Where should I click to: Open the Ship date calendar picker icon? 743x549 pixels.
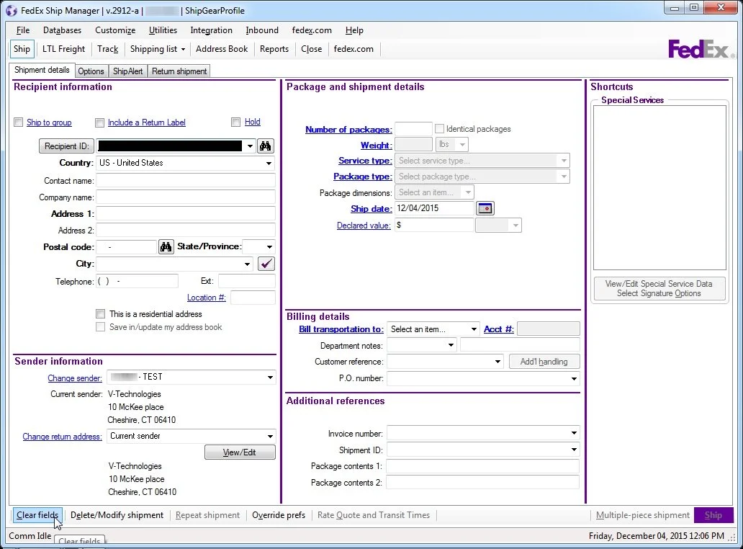tap(485, 208)
